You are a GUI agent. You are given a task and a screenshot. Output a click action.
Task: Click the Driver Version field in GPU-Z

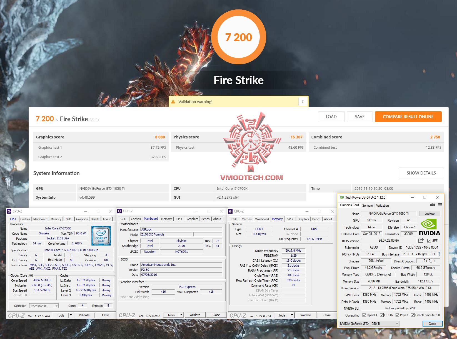point(400,288)
